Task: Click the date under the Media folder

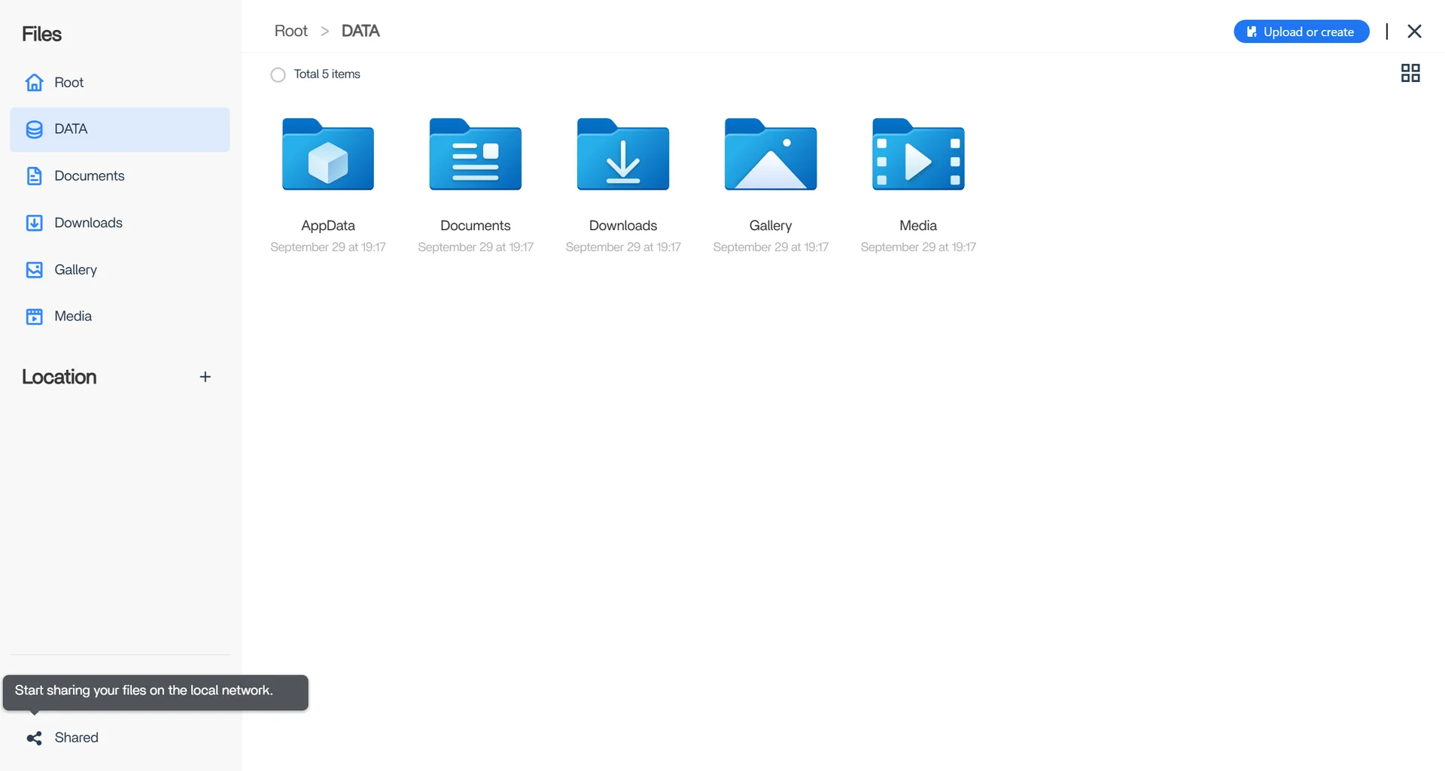Action: point(918,247)
